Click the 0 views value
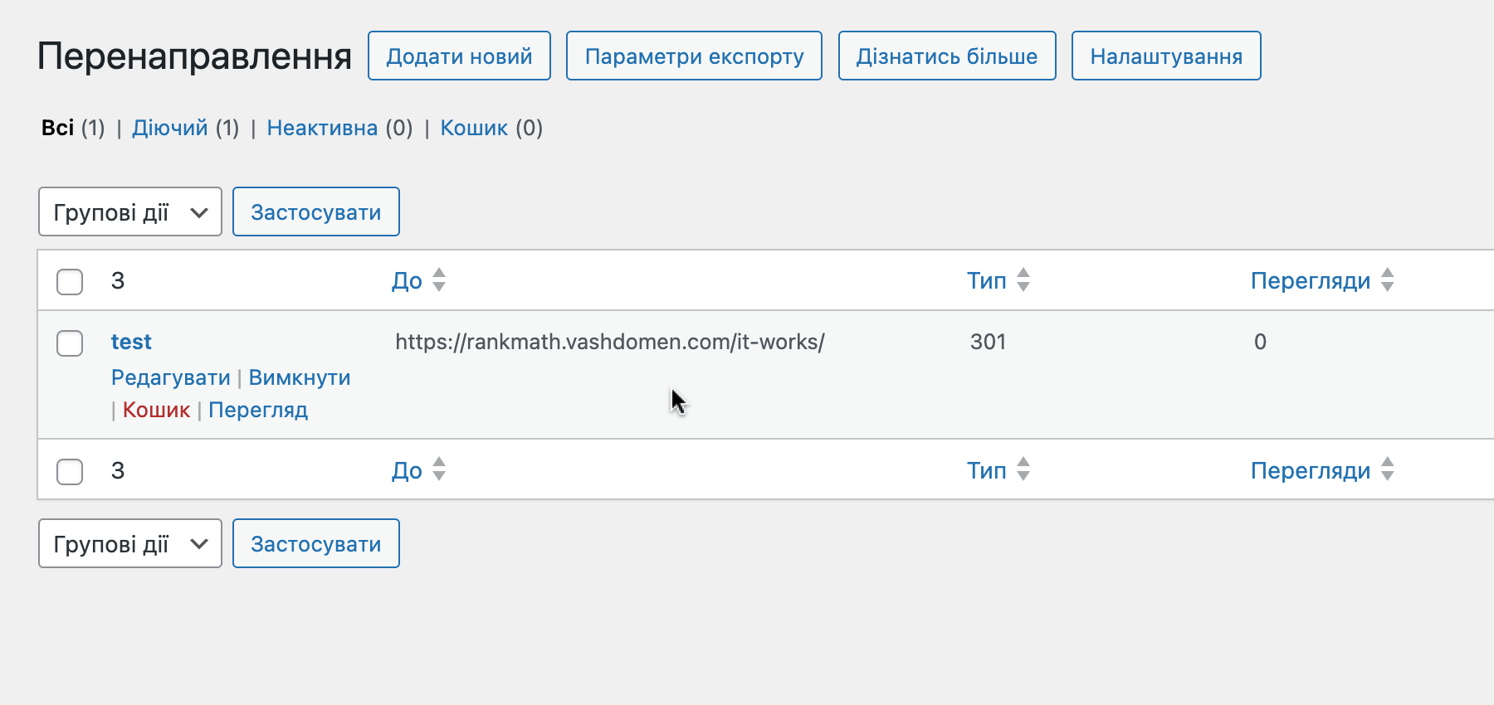 coord(1260,342)
